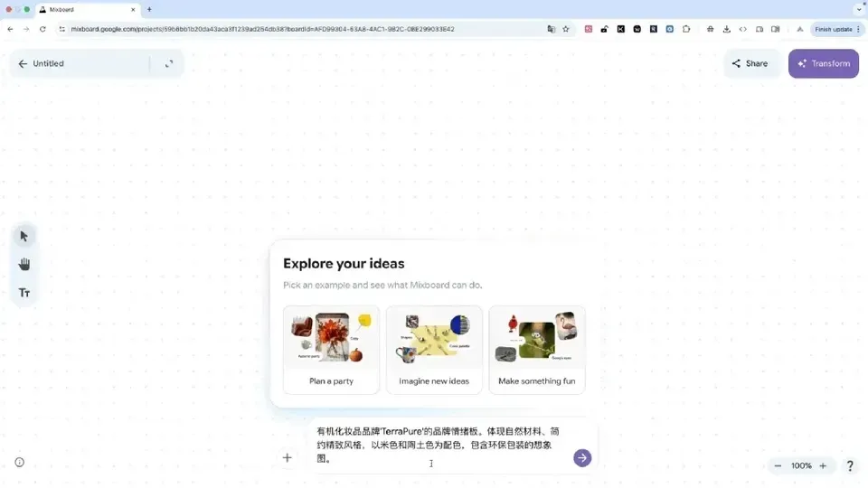Rename the Untitled board title
The image size is (868, 488).
(48, 63)
